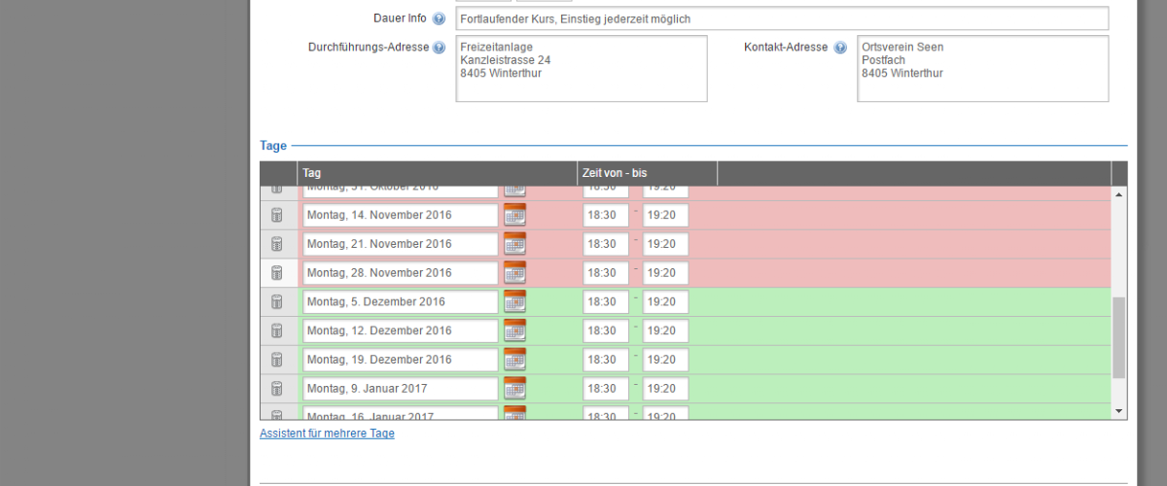Delete the 19. Dezember 2016 row

click(276, 360)
